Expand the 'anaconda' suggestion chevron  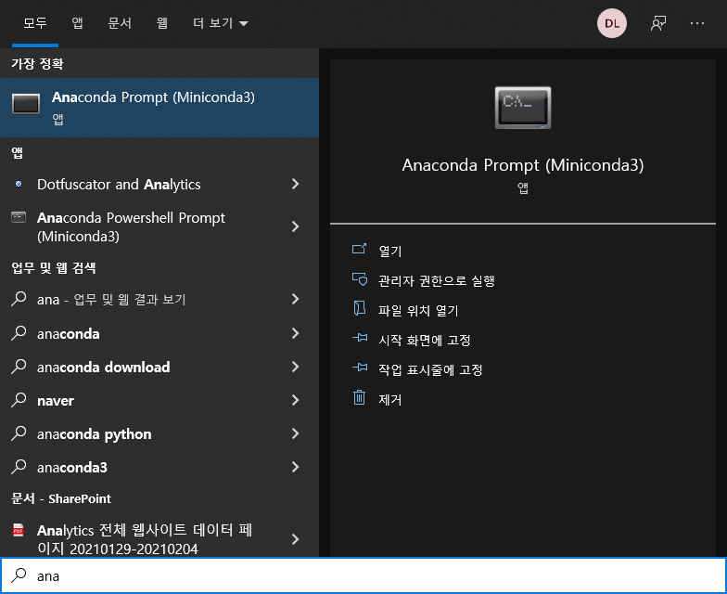295,333
